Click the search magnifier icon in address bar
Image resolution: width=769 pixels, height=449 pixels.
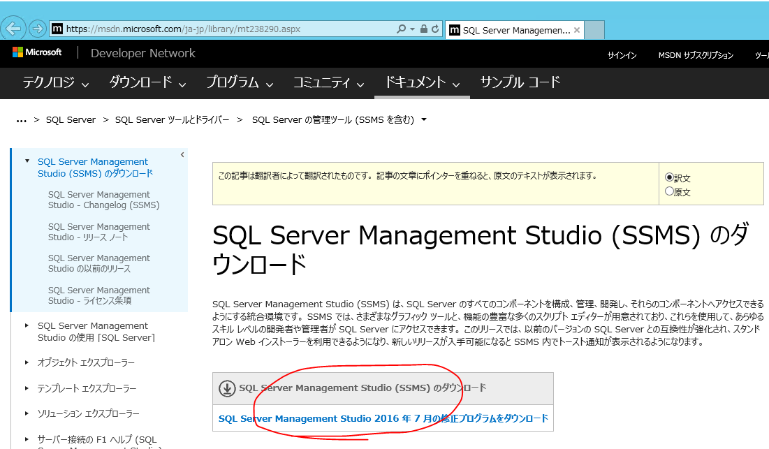[401, 29]
